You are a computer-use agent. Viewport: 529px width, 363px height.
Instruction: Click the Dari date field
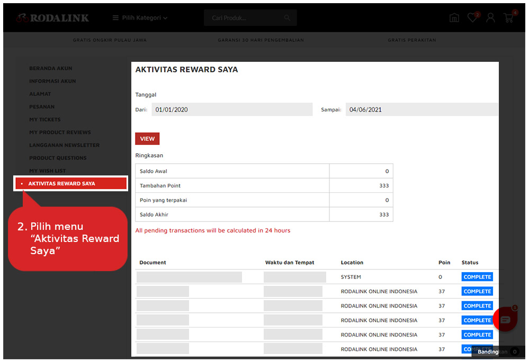click(x=232, y=109)
